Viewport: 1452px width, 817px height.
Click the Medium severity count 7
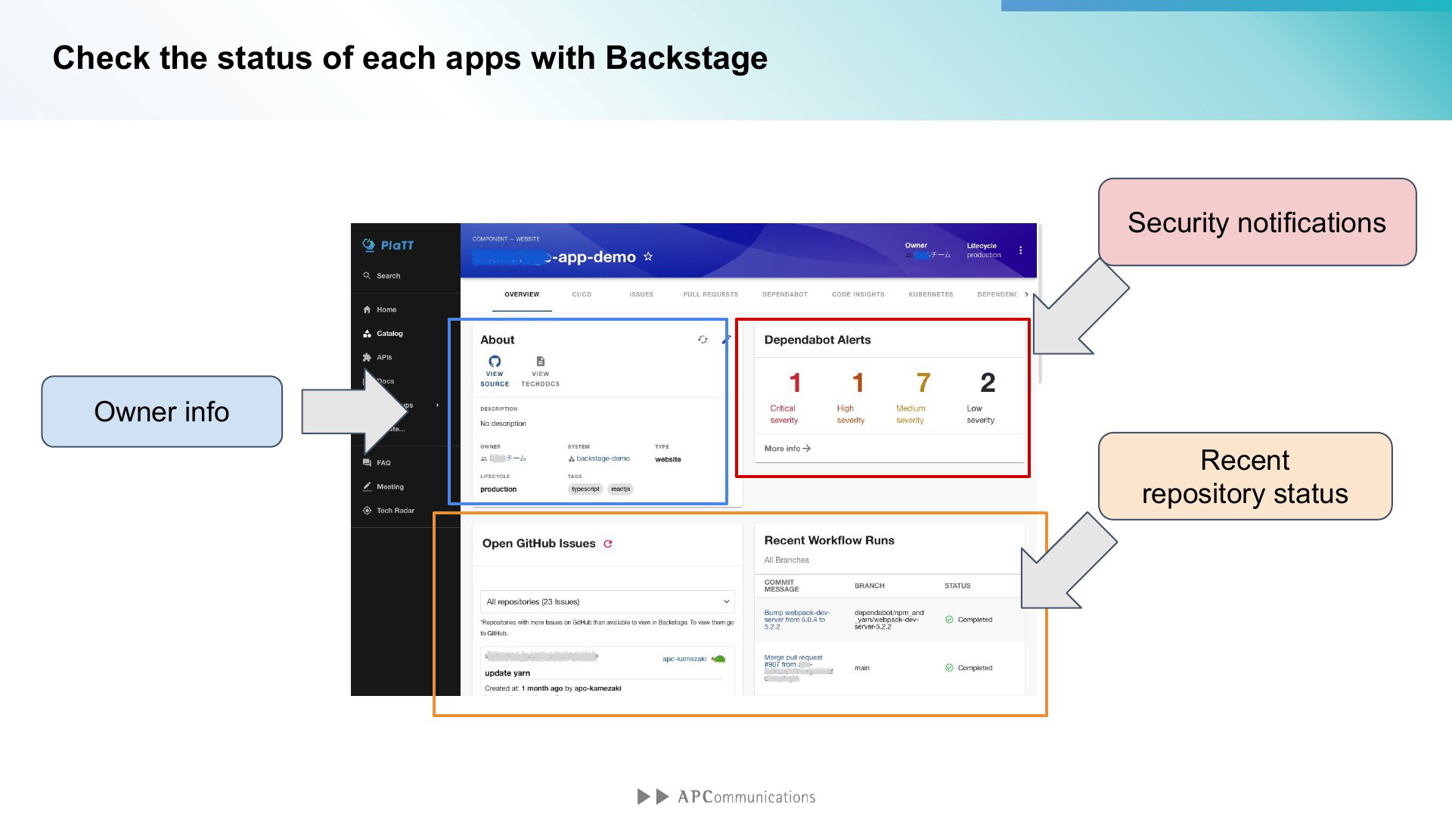click(x=923, y=383)
